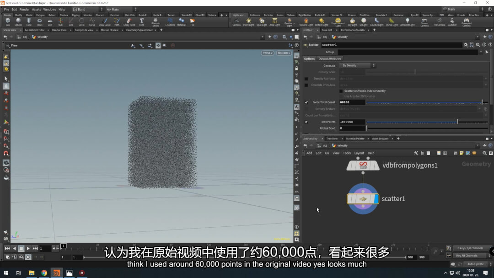The width and height of the screenshot is (494, 278).
Task: Open the Generate By Density dropdown
Action: coord(358,65)
